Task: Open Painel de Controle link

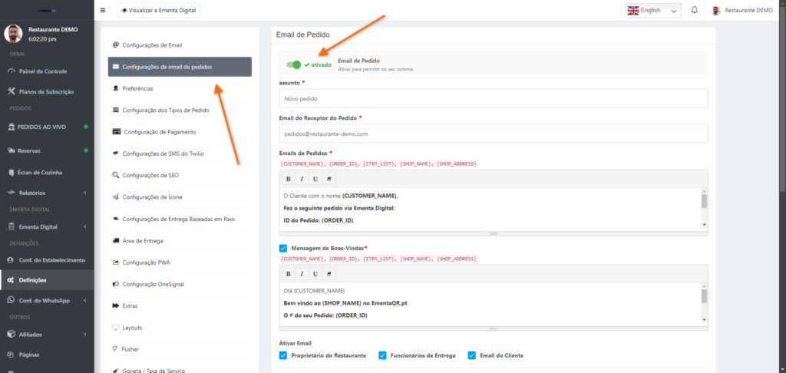Action: coord(42,71)
